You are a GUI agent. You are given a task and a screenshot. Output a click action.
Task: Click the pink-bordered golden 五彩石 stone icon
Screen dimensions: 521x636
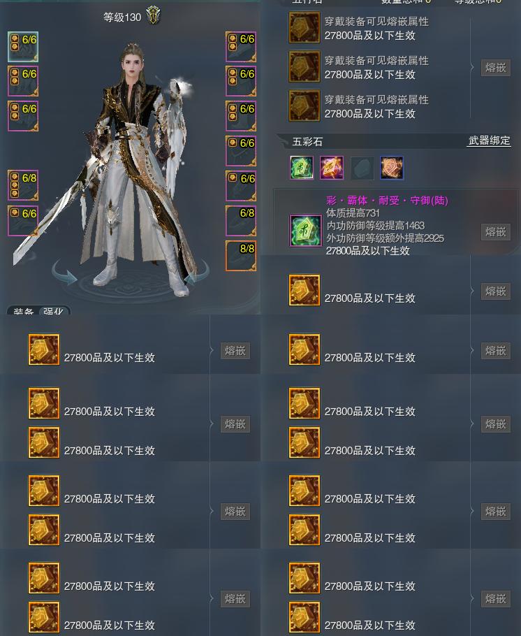tap(332, 168)
